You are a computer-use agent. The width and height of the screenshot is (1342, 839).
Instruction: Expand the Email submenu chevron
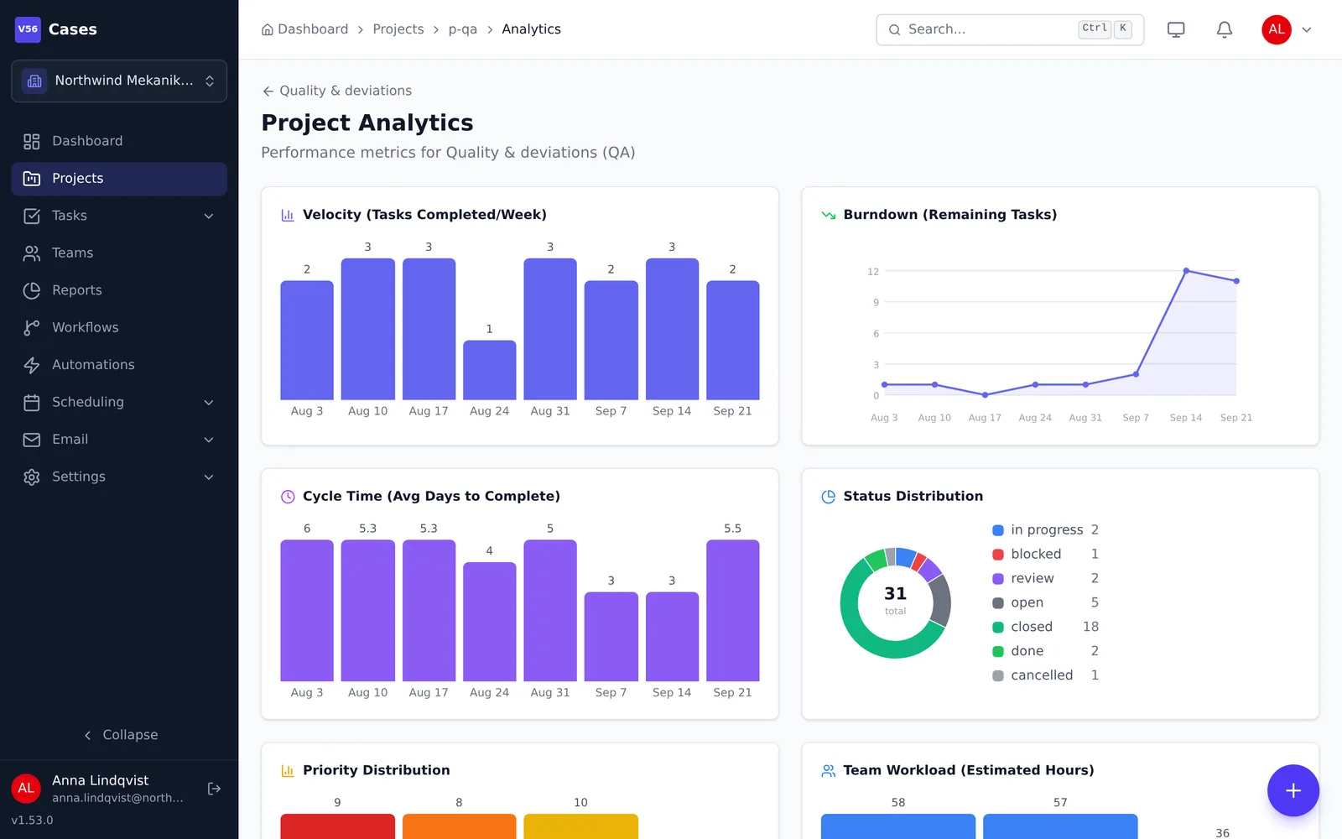[x=209, y=440]
